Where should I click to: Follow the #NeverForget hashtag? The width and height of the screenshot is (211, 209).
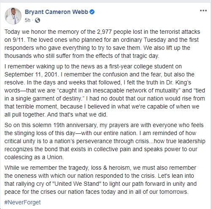pyautogui.click(x=22, y=202)
